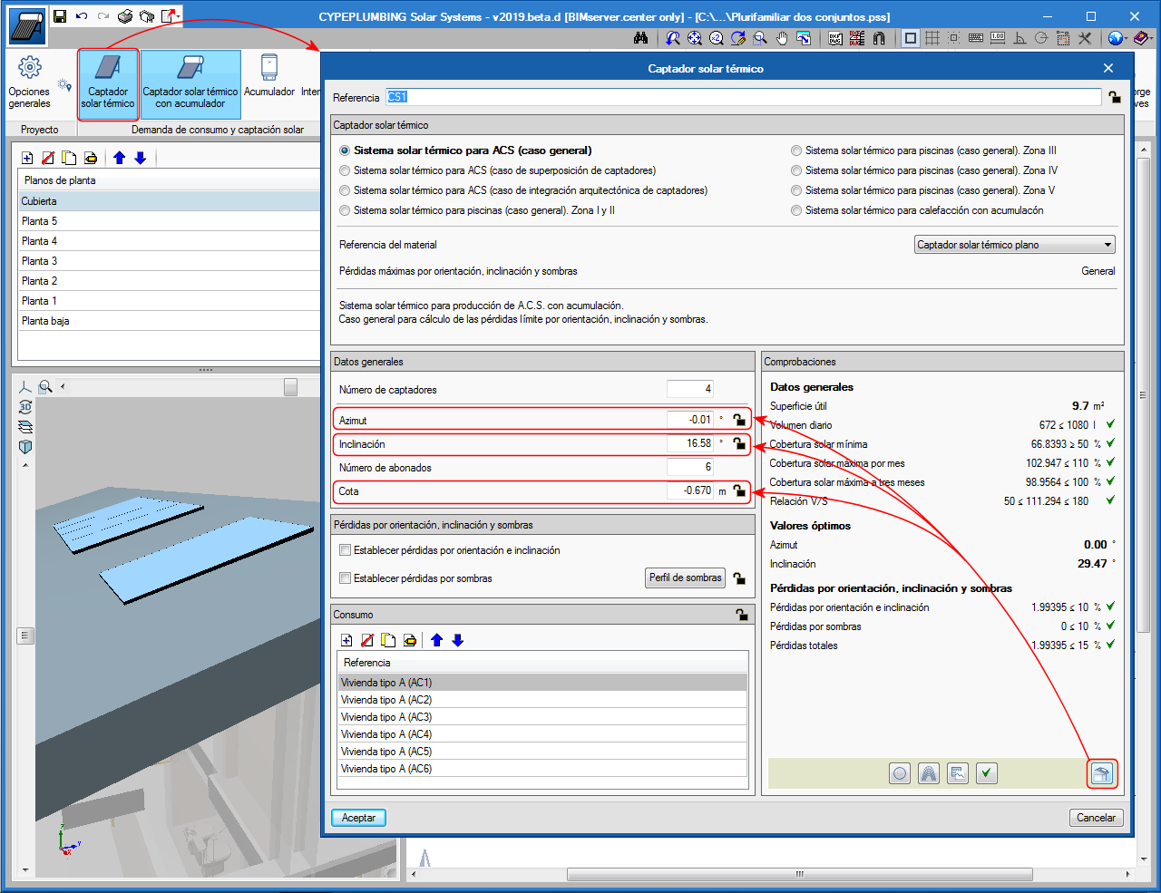Select Vivienda tipo A (AC6) row
This screenshot has height=893, width=1161.
point(542,769)
